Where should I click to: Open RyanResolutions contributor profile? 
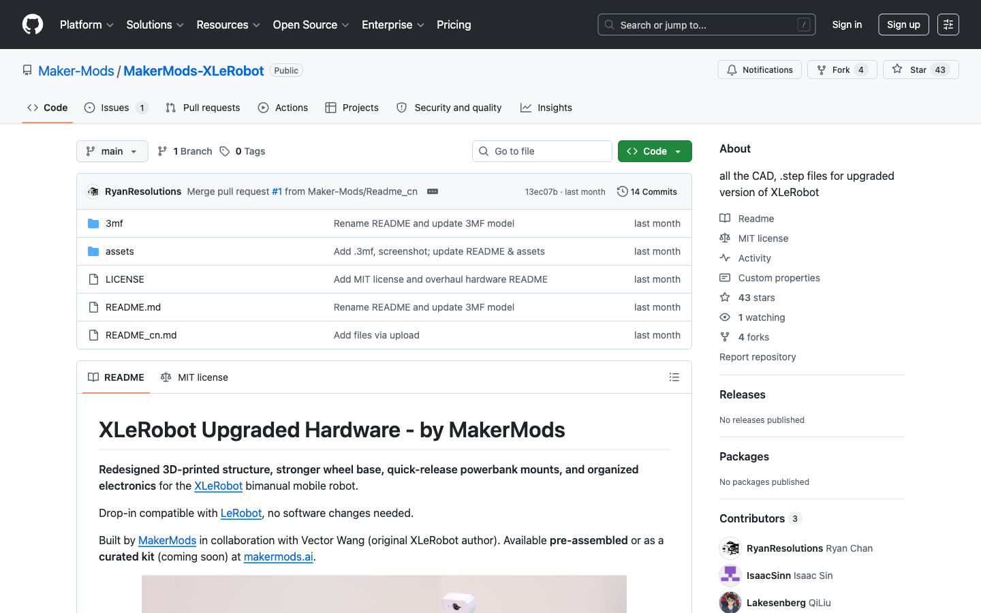point(785,548)
